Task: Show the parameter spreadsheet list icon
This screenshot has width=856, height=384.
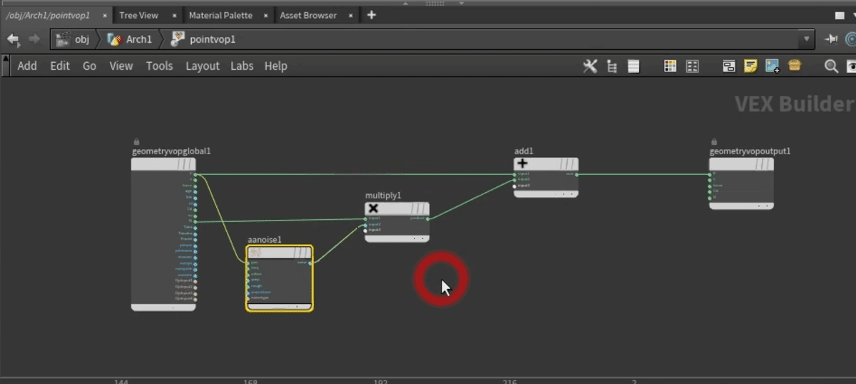Action: click(x=633, y=66)
